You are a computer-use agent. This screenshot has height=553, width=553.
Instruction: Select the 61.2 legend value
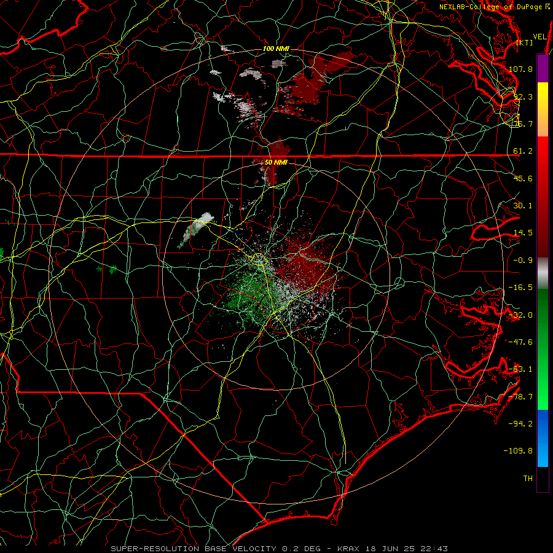click(x=523, y=151)
